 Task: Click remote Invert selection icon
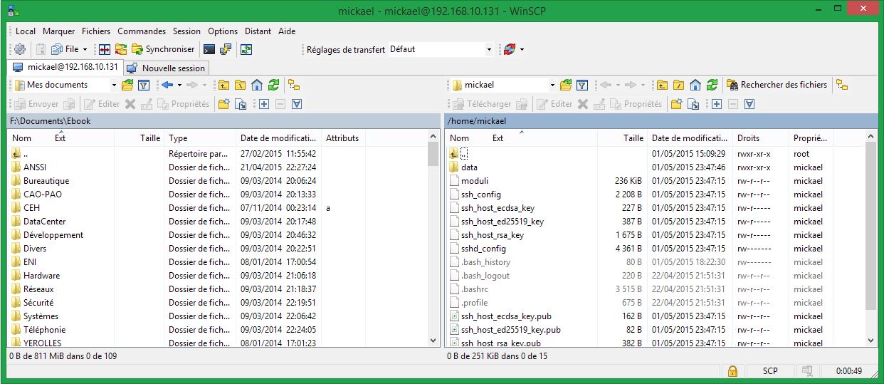point(749,104)
